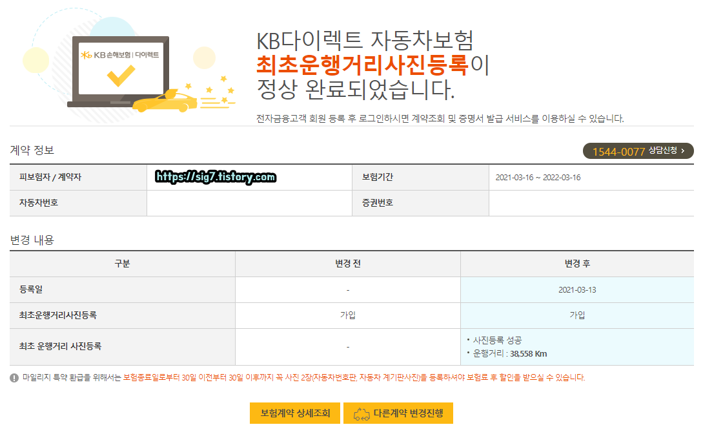Click the 보험기간 dates 2021-03-16 ~ 2022-03-16
The image size is (703, 438).
[538, 177]
